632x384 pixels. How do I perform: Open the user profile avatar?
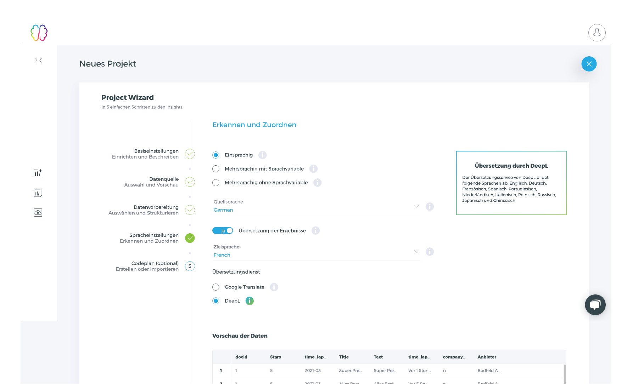point(597,33)
